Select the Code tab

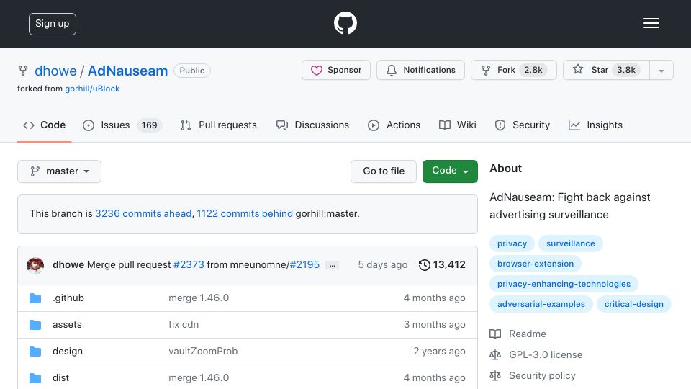(x=44, y=125)
